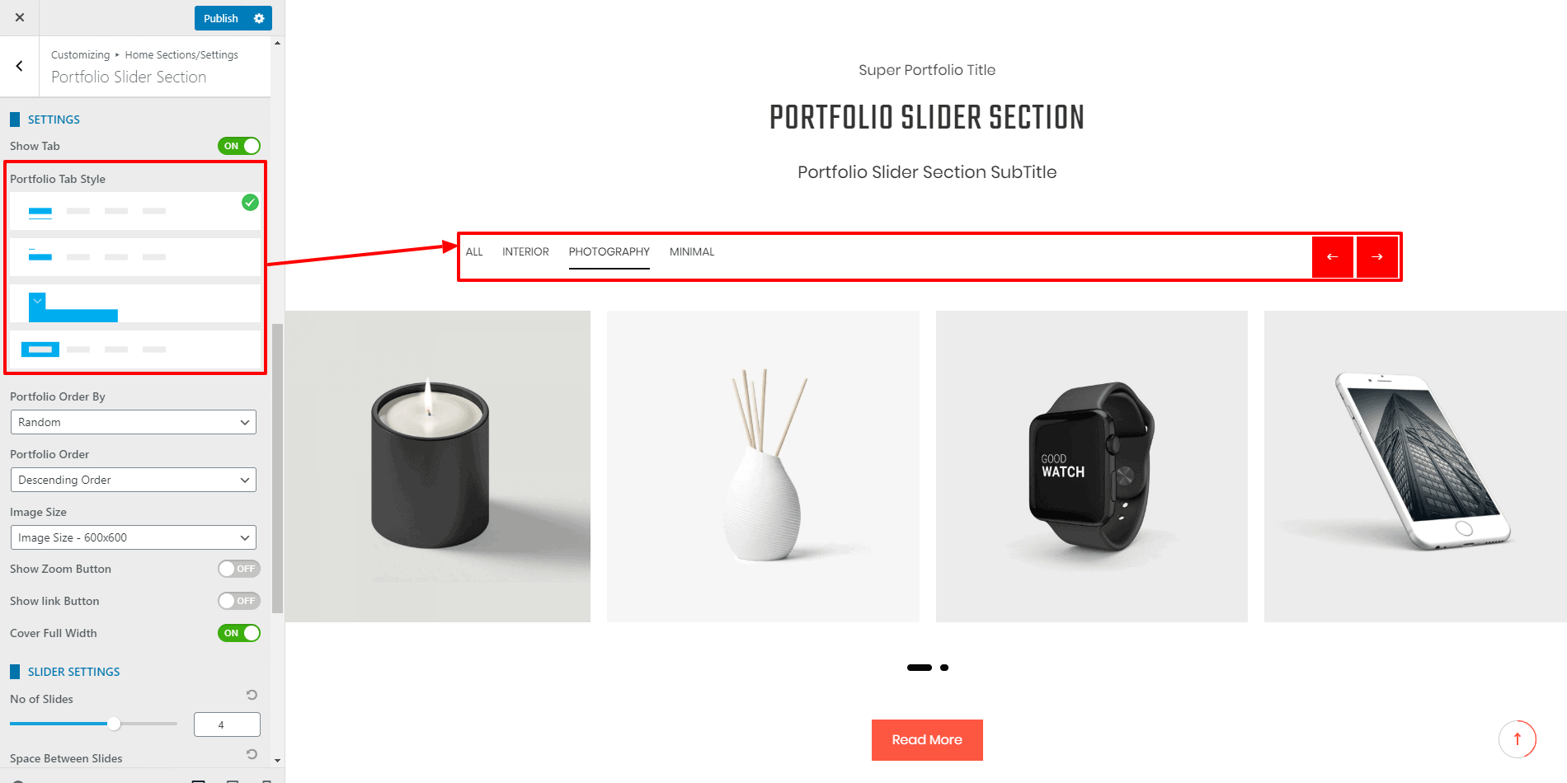Close the customizer with the X icon
Image resolution: width=1567 pixels, height=783 pixels.
pos(20,17)
